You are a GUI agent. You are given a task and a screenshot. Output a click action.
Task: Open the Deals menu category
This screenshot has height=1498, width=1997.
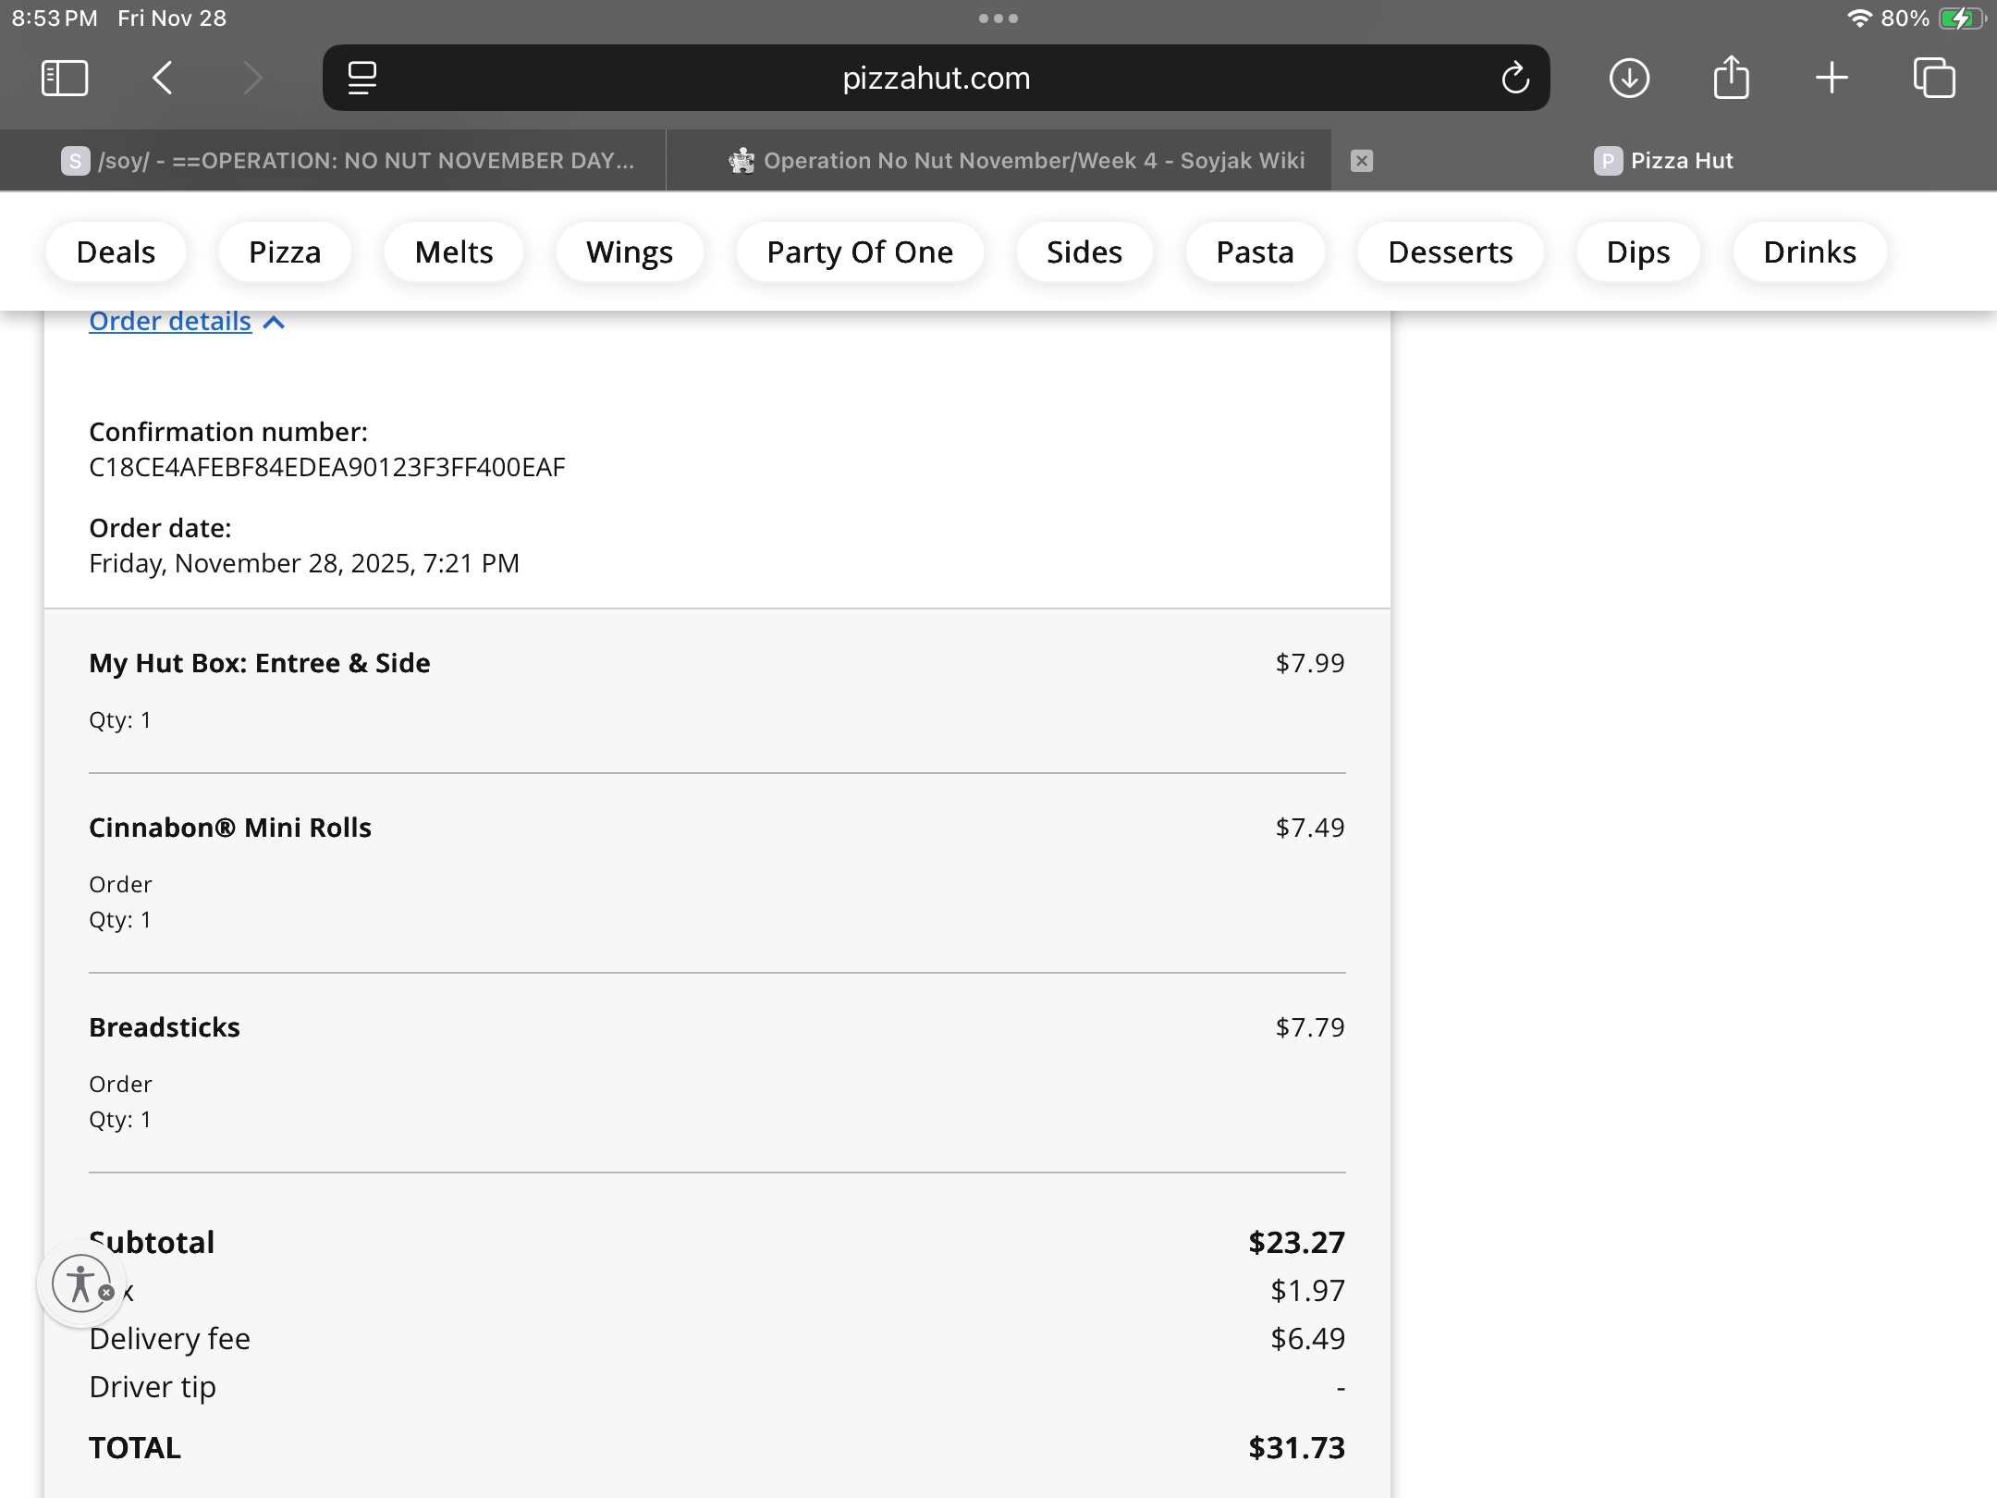pyautogui.click(x=116, y=252)
